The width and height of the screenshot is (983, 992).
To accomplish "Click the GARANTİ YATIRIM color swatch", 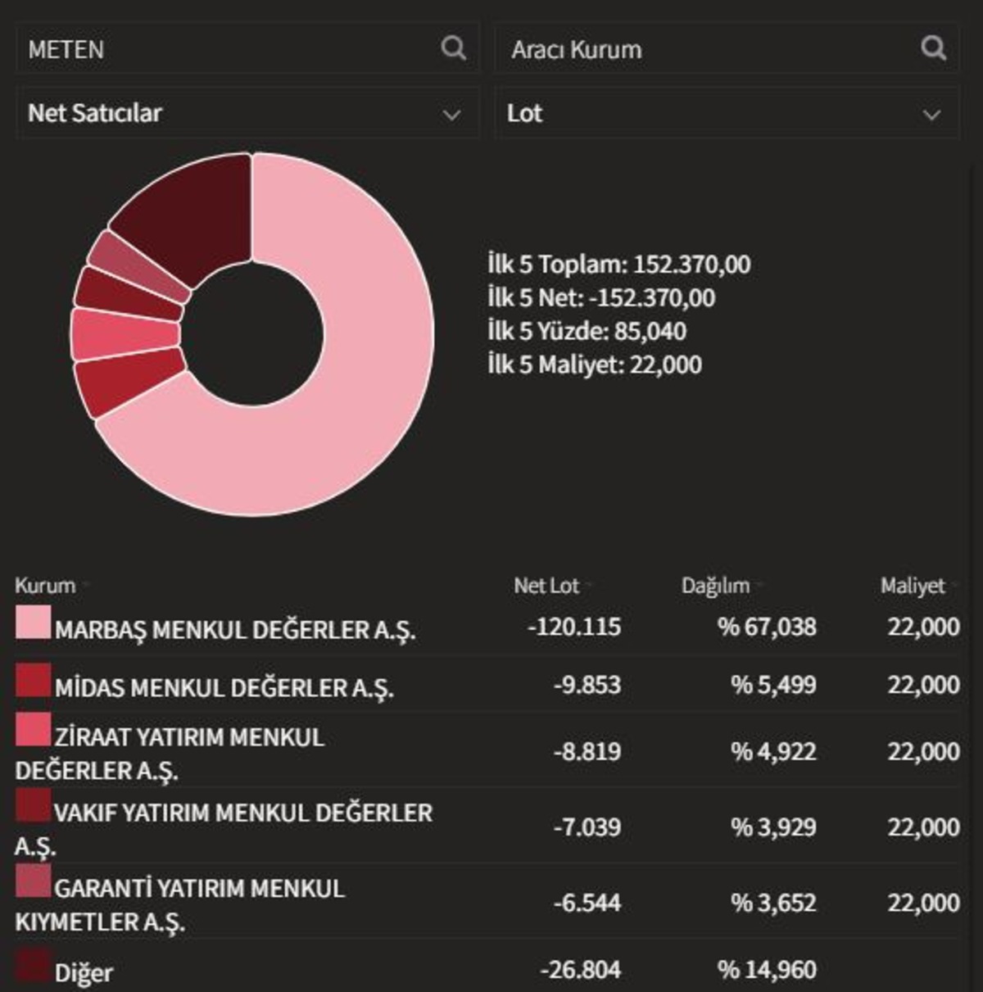I will 33,881.
